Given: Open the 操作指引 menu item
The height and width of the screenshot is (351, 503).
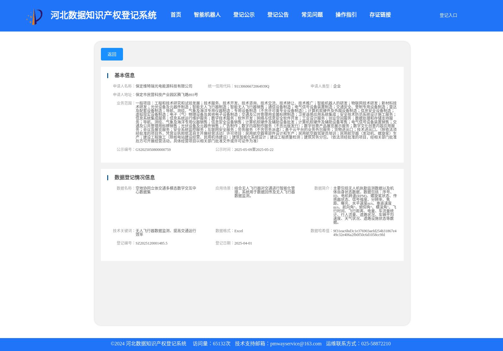Looking at the screenshot, I should tap(346, 15).
